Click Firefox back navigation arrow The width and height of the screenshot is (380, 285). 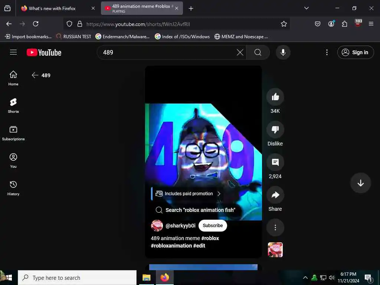point(9,24)
